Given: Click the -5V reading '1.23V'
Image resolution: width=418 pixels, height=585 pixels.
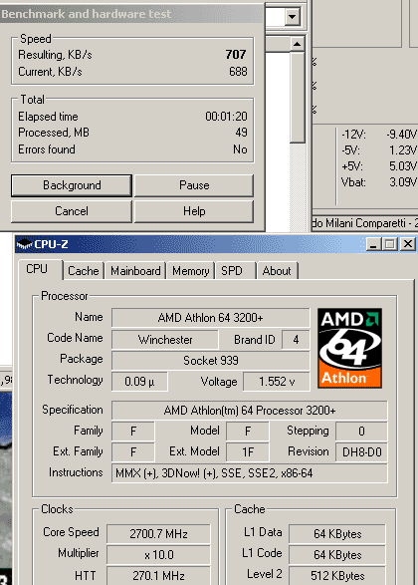Looking at the screenshot, I should point(403,150).
